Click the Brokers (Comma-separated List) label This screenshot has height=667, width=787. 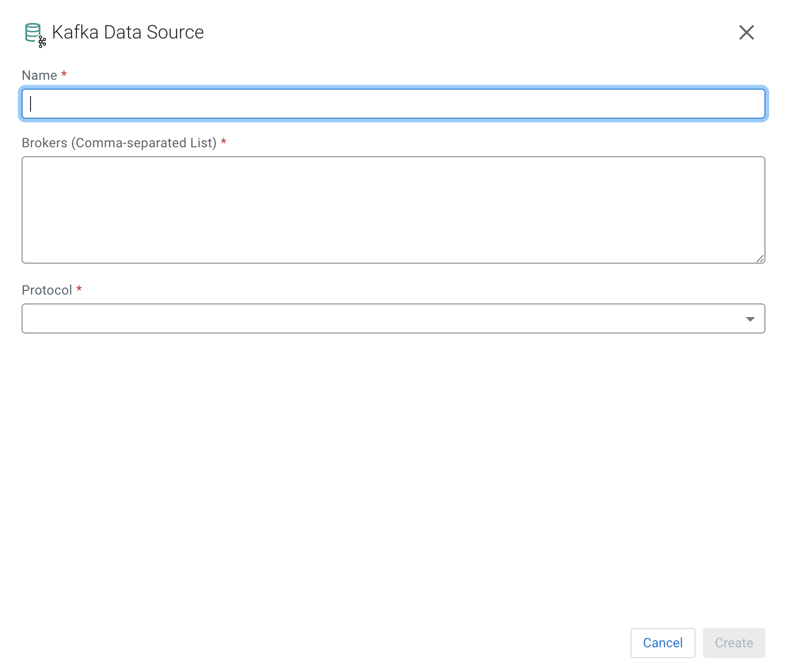[120, 143]
